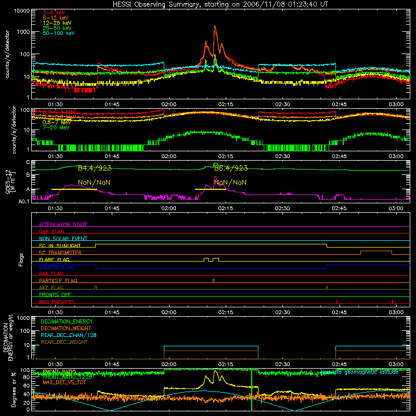Select the yellow 12-25 keV legend label

point(57,23)
